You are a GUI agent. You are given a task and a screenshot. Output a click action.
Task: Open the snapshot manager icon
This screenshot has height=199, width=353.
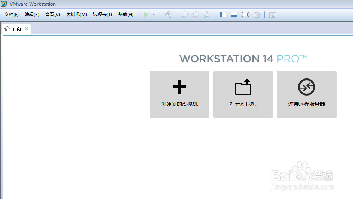(207, 15)
